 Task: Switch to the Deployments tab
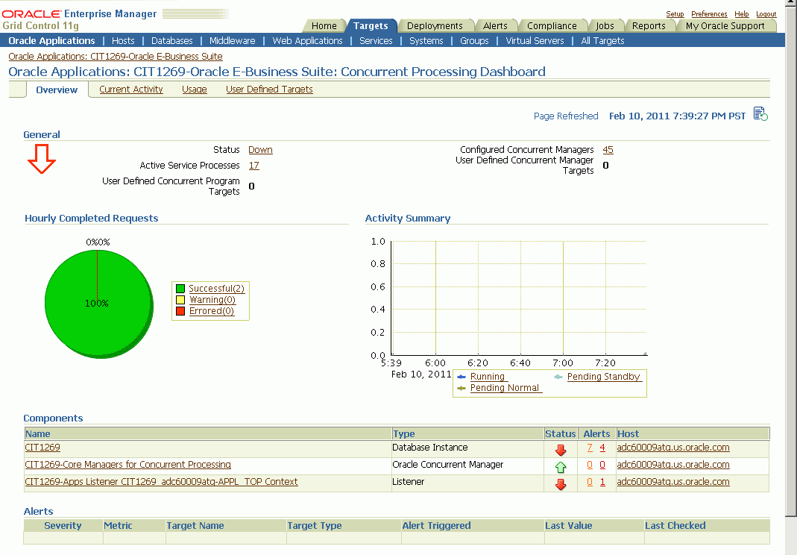pyautogui.click(x=435, y=26)
